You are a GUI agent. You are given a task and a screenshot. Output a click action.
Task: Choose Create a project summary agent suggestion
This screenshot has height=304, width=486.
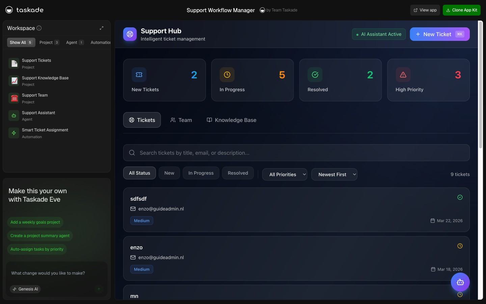(40, 236)
